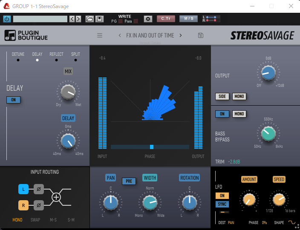Select MONO input routing mode
The width and height of the screenshot is (300, 230).
tap(17, 220)
